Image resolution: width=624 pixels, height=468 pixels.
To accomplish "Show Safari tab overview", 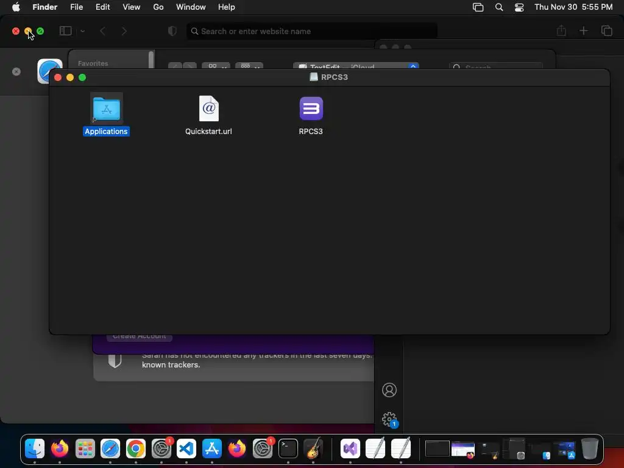I will click(606, 30).
